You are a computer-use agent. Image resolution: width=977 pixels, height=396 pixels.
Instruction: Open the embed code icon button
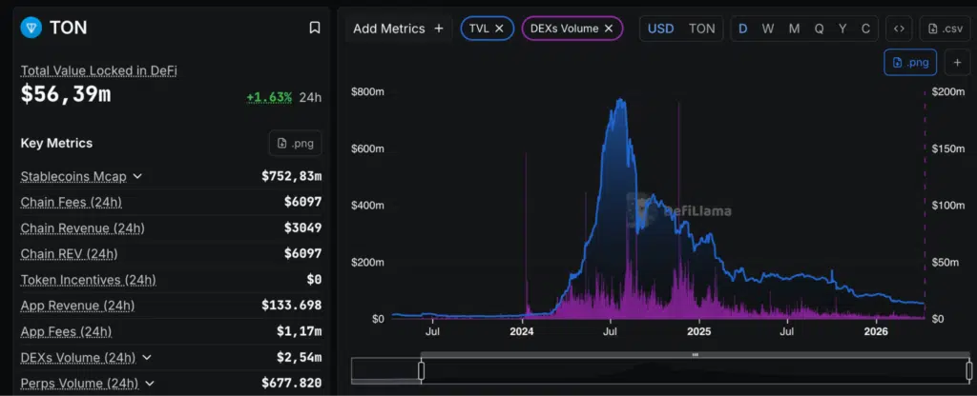899,29
